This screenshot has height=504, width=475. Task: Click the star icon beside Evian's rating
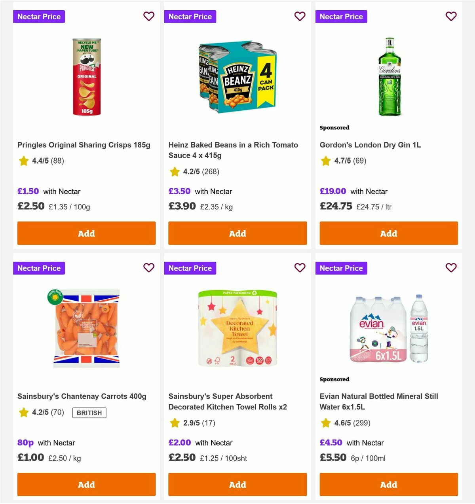(325, 423)
